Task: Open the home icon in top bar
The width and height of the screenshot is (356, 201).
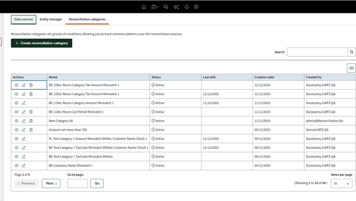Action: tap(144, 7)
